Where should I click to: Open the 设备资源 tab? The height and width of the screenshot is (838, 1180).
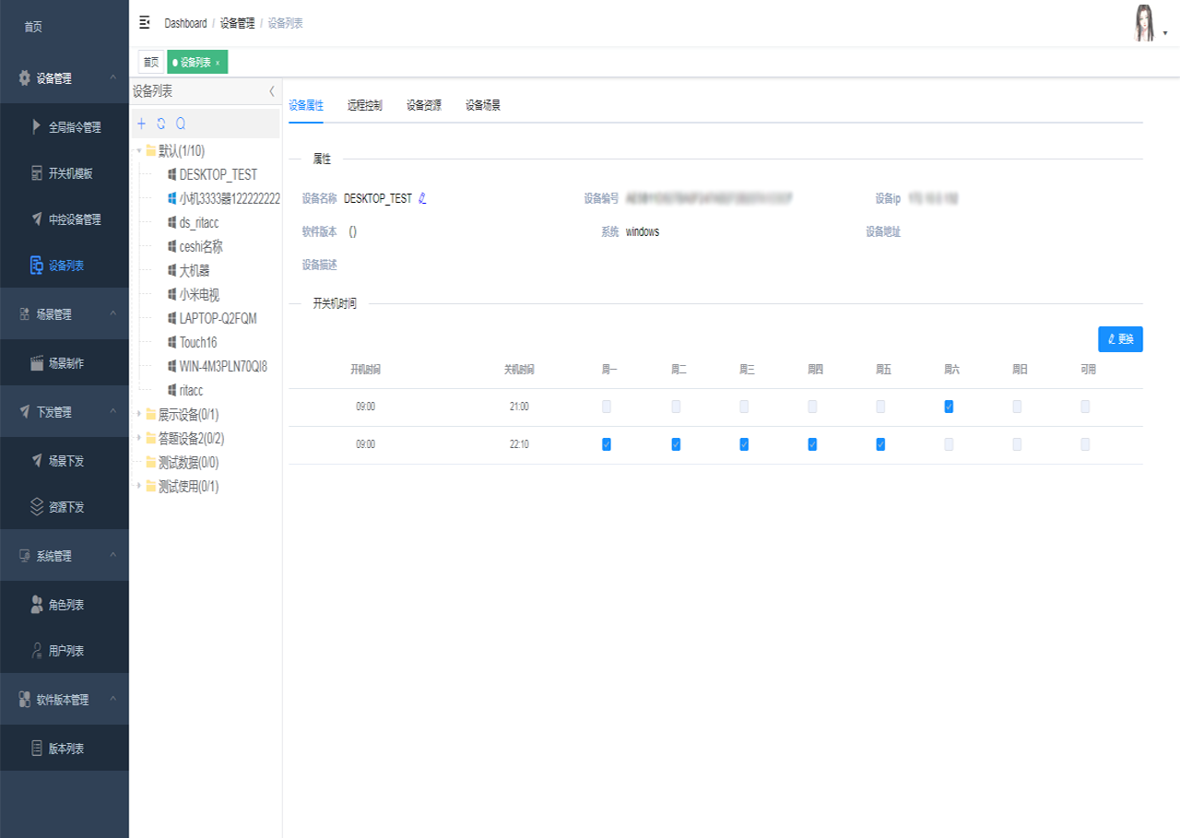click(423, 105)
